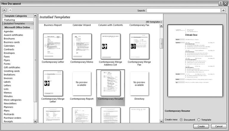Click the Contemporary Fax template label
The height and width of the screenshot is (131, 229).
[x=139, y=25]
